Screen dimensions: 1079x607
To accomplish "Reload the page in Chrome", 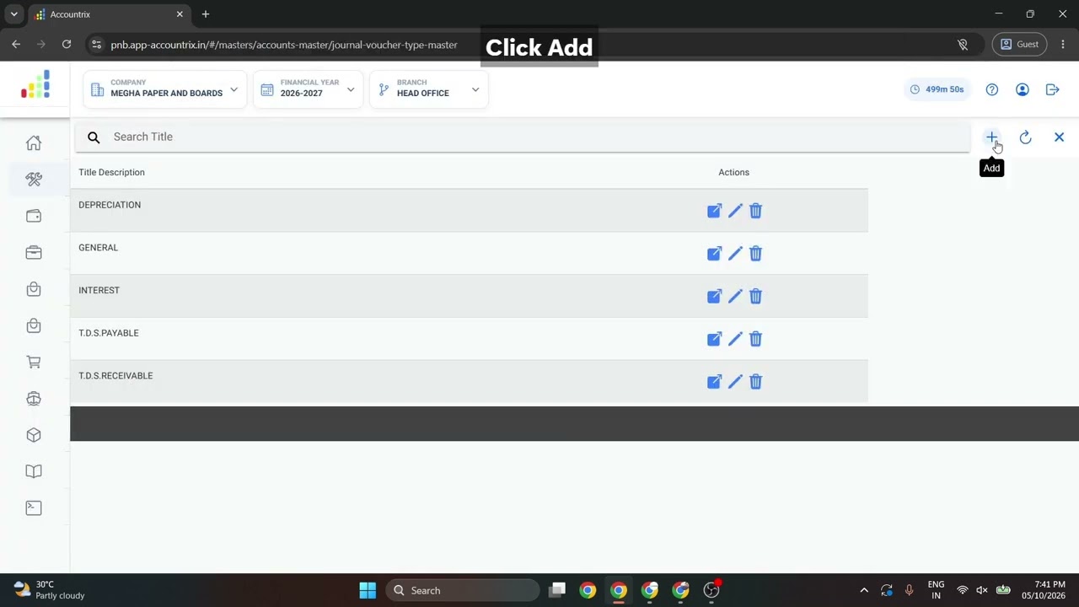I will [67, 45].
